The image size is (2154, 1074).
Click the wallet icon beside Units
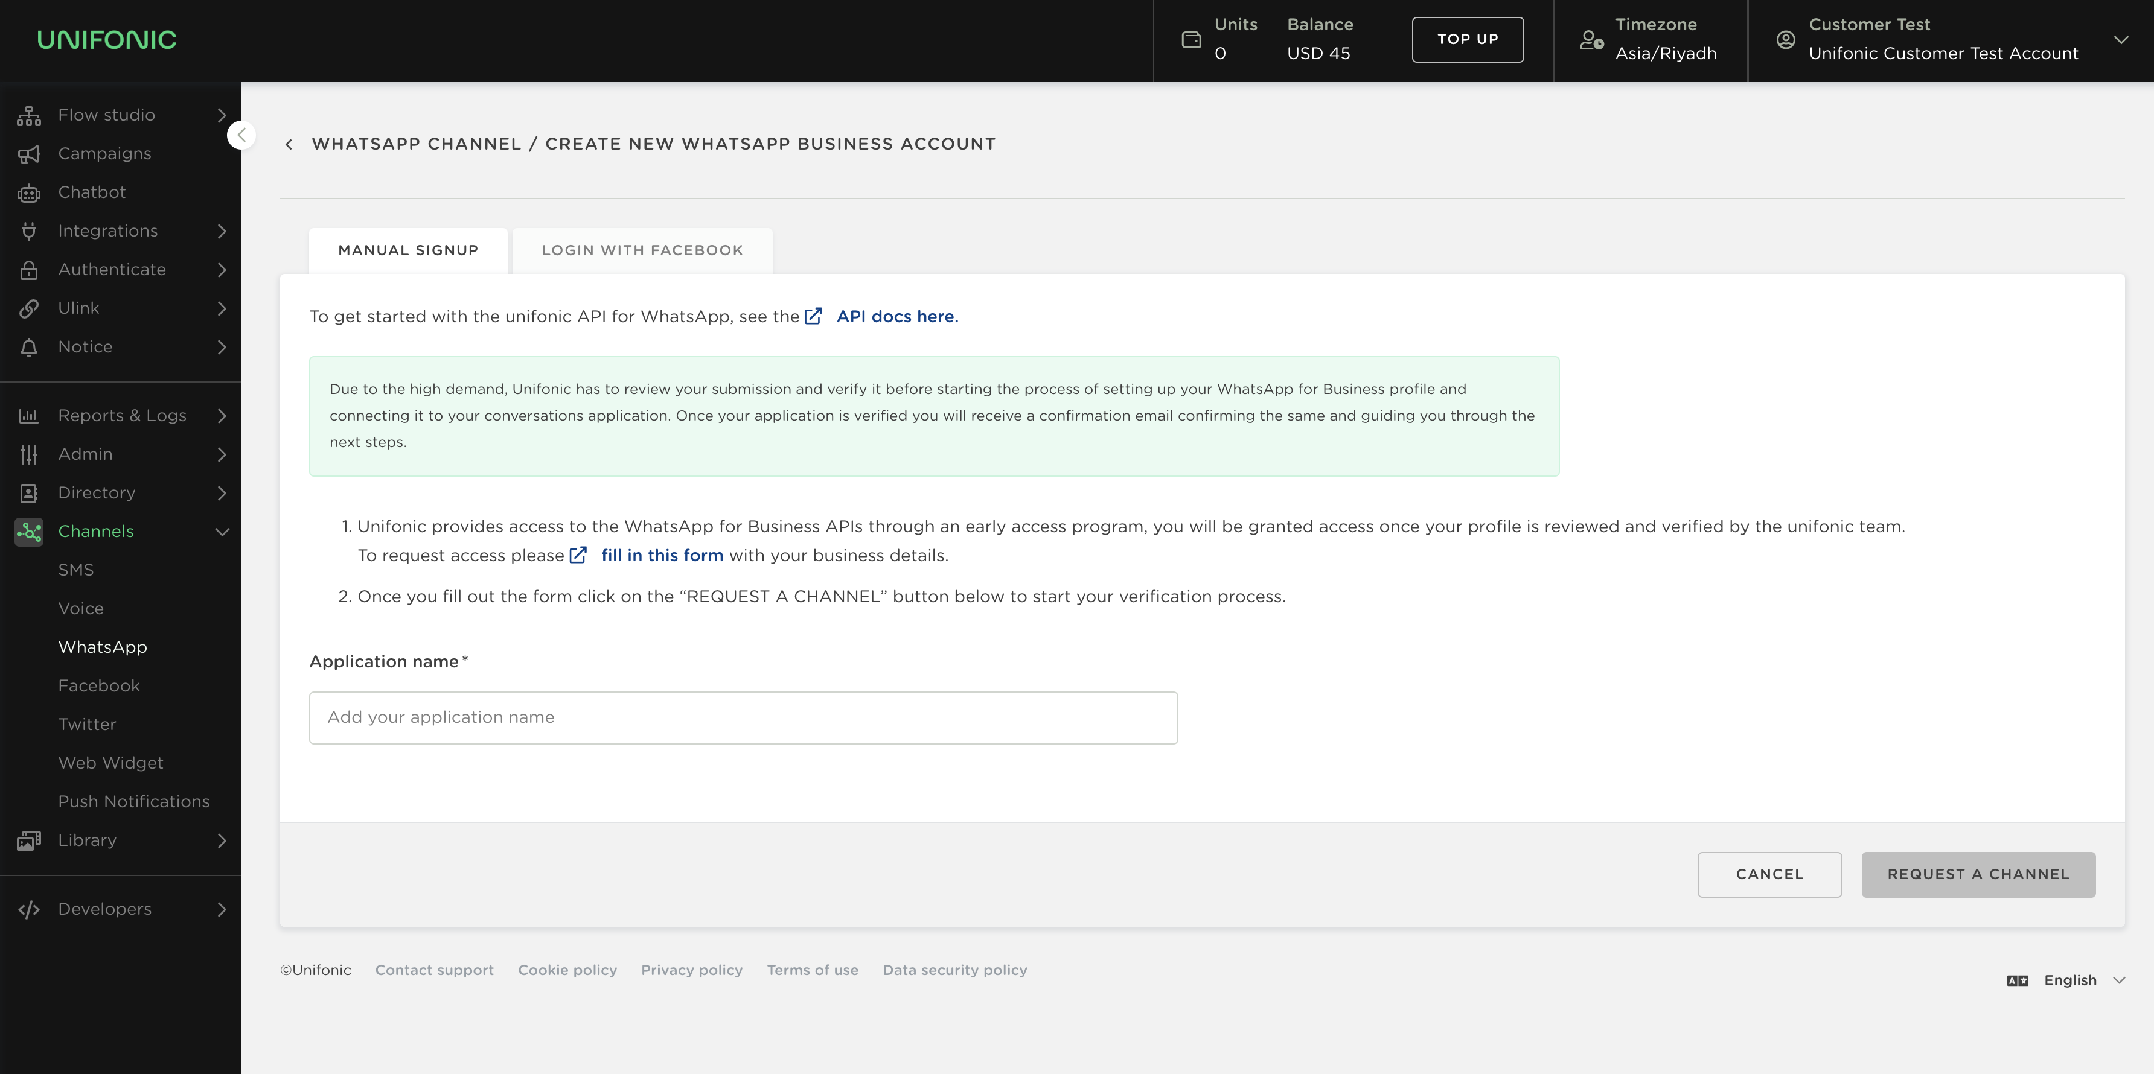coord(1190,40)
